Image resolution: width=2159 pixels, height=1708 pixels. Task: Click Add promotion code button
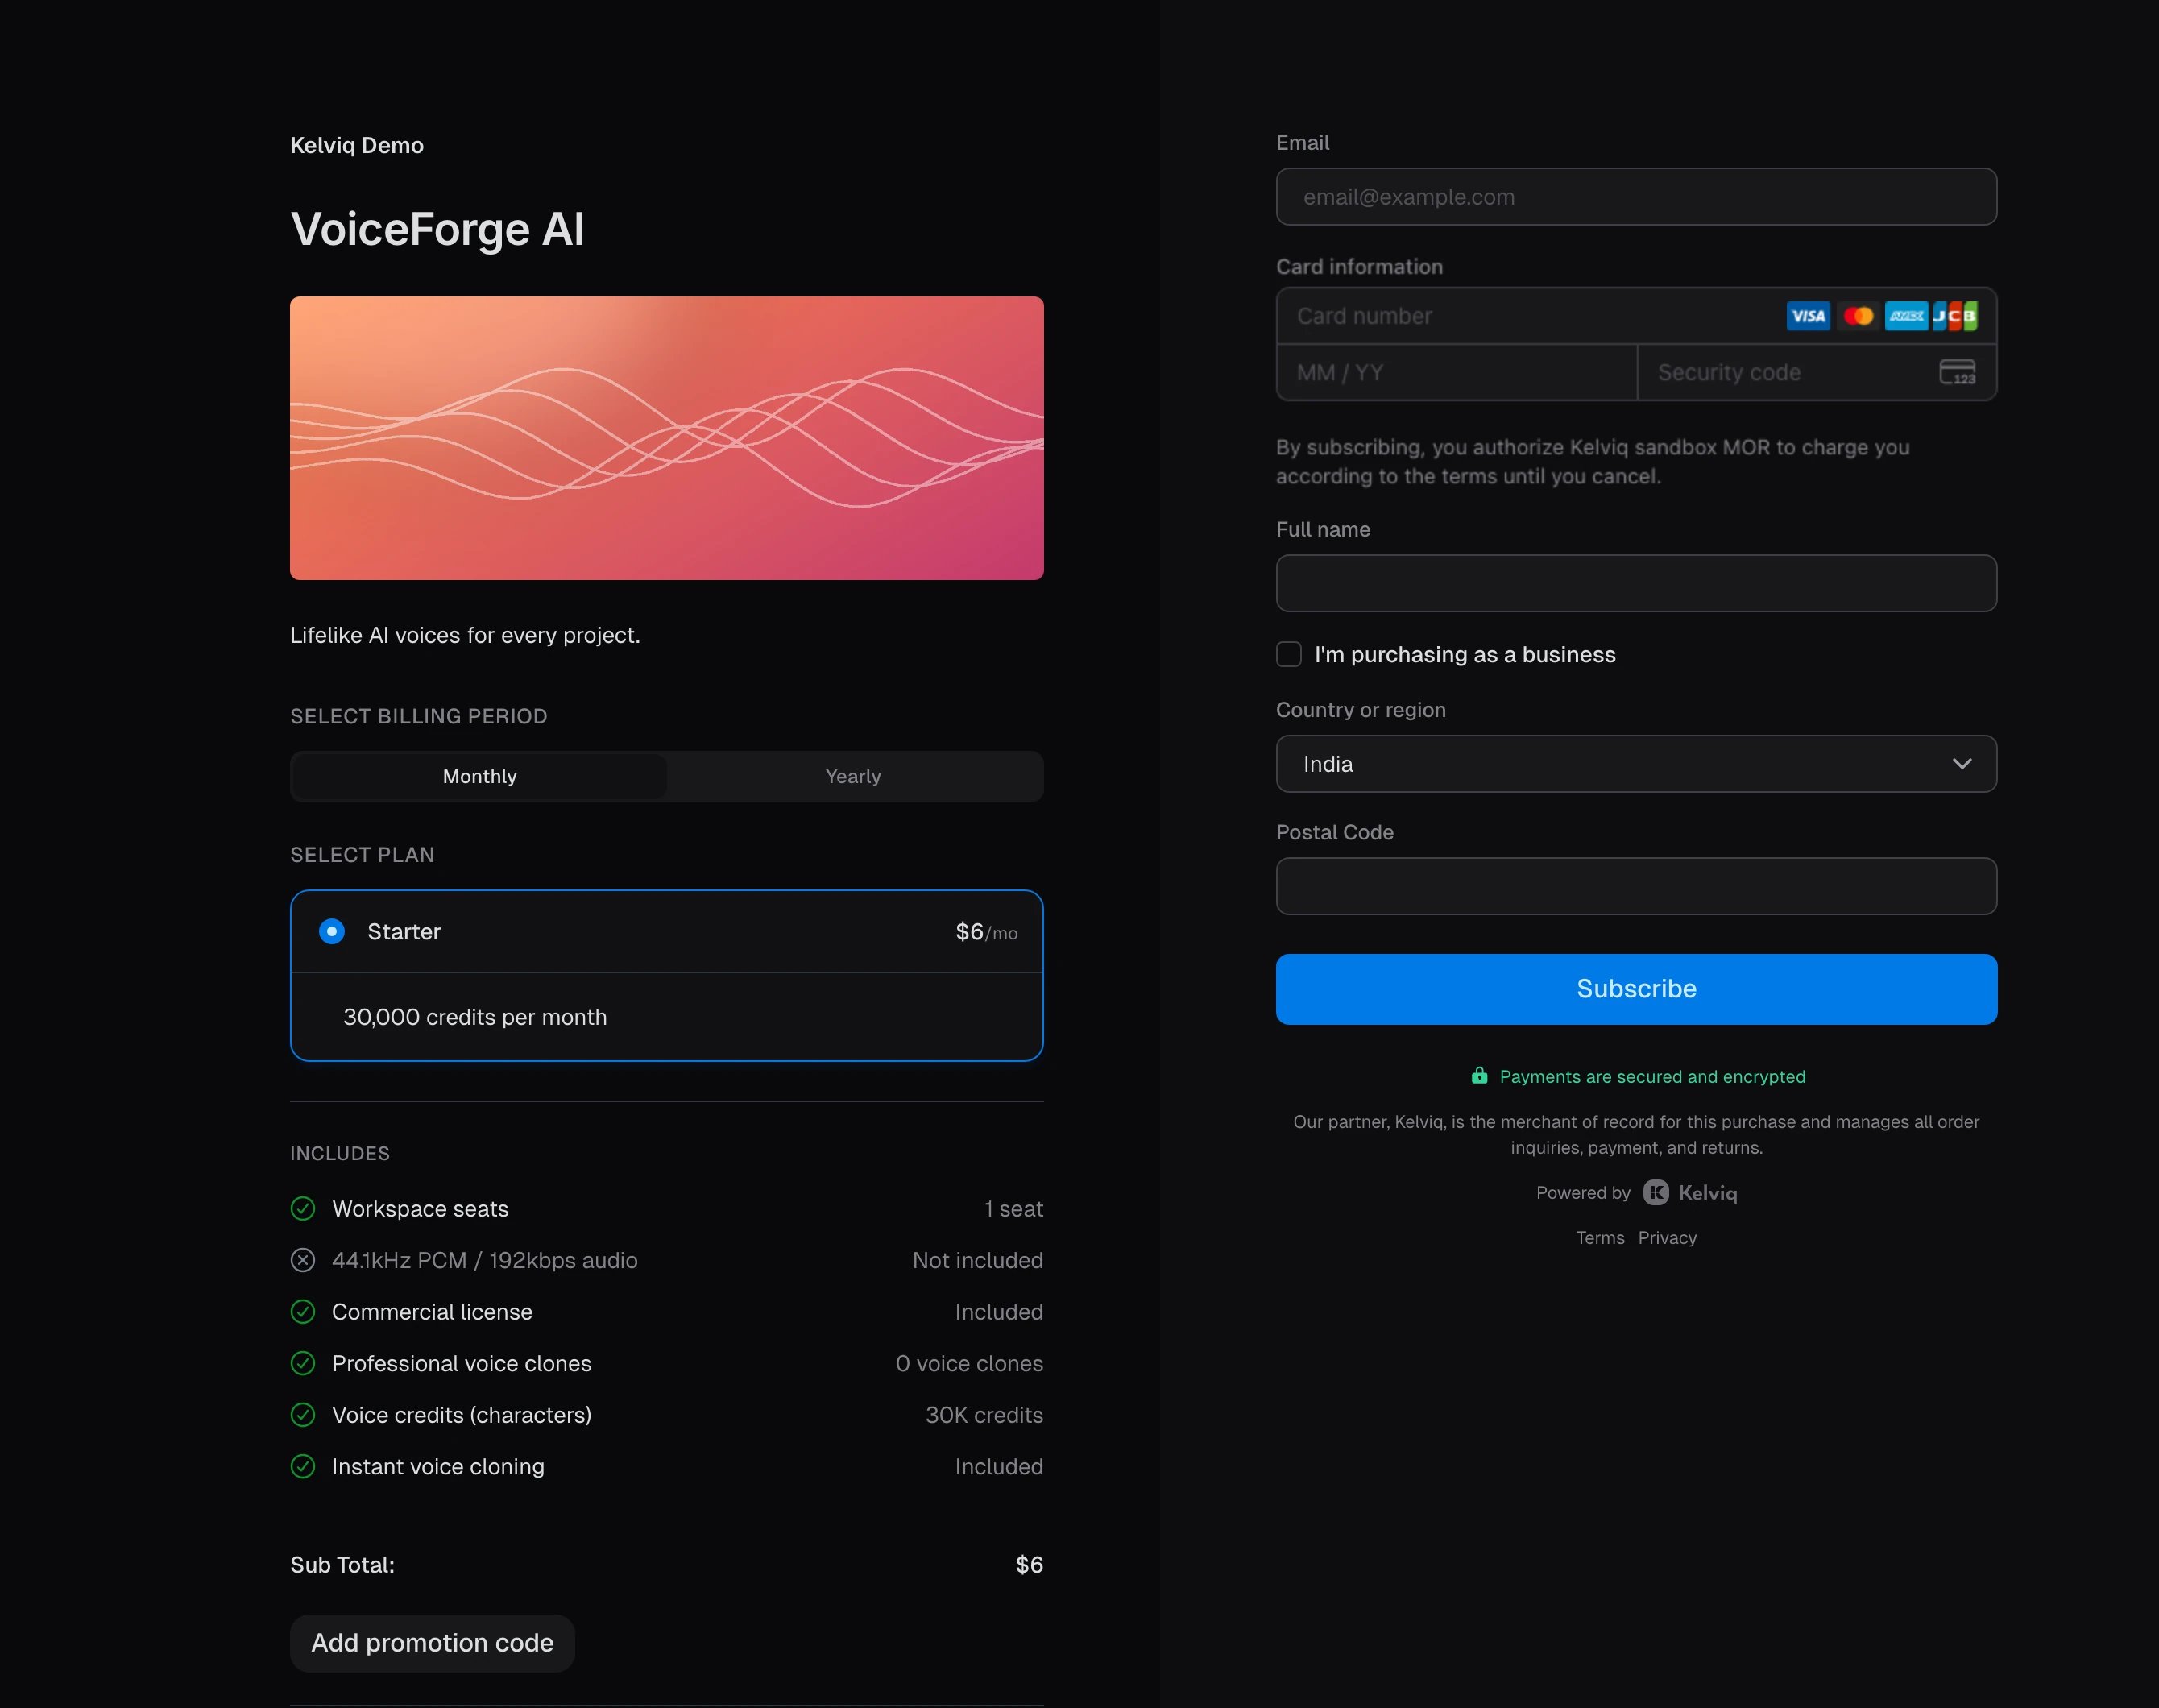[432, 1643]
